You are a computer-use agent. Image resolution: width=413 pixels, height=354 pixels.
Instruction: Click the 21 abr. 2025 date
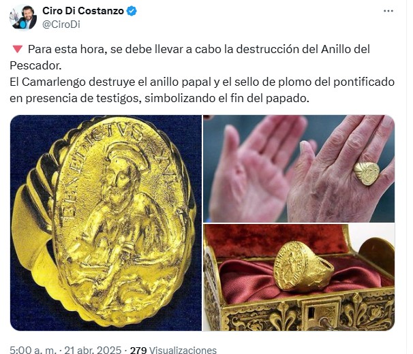click(93, 349)
